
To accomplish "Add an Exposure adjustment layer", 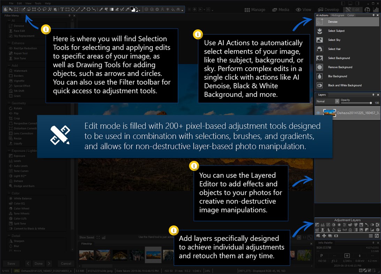I will (317, 225).
